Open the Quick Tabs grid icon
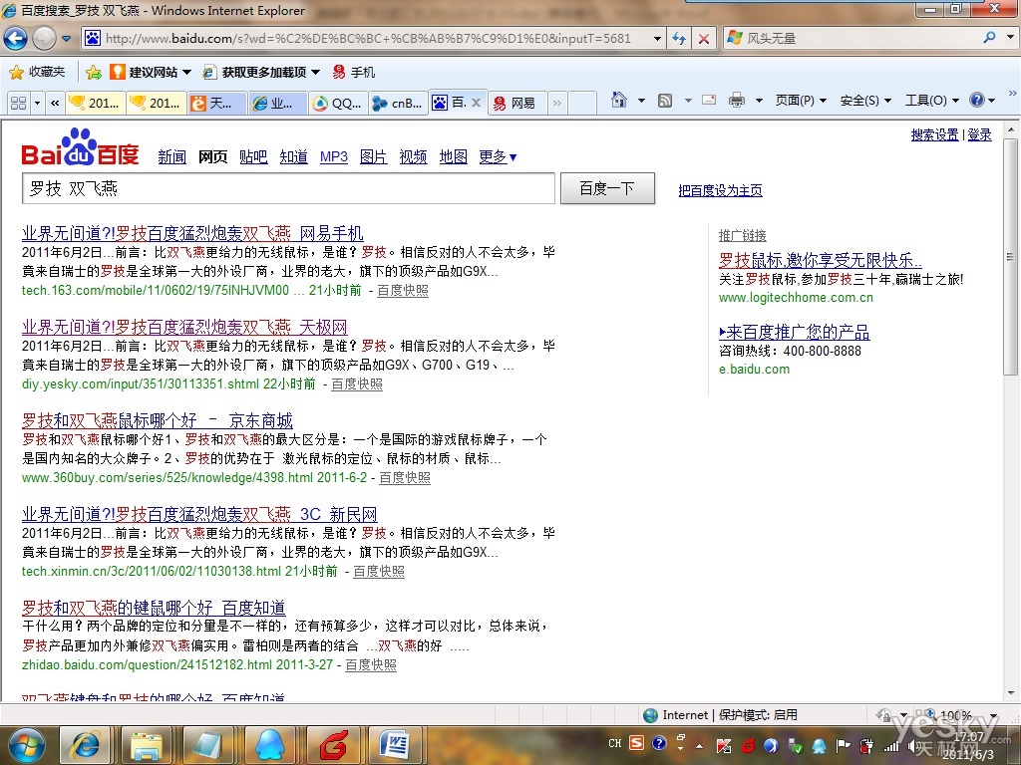The height and width of the screenshot is (765, 1021). click(18, 103)
